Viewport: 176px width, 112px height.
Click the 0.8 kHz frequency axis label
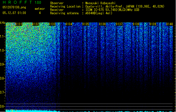pos(3,78)
